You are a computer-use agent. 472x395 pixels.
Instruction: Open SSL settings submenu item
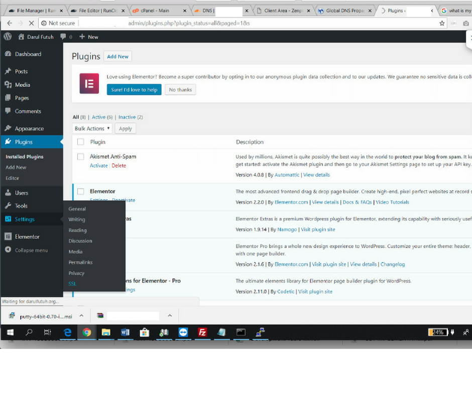(x=72, y=284)
